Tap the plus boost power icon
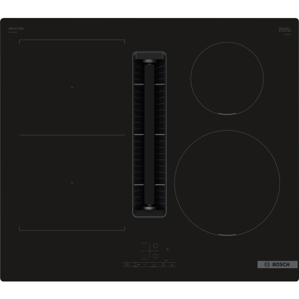299x299 pixels. pyautogui.click(x=154, y=264)
